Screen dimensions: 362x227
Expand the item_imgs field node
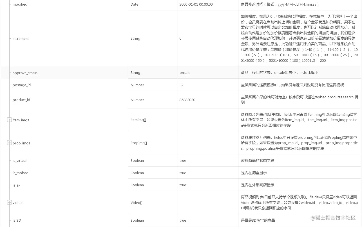click(9, 120)
